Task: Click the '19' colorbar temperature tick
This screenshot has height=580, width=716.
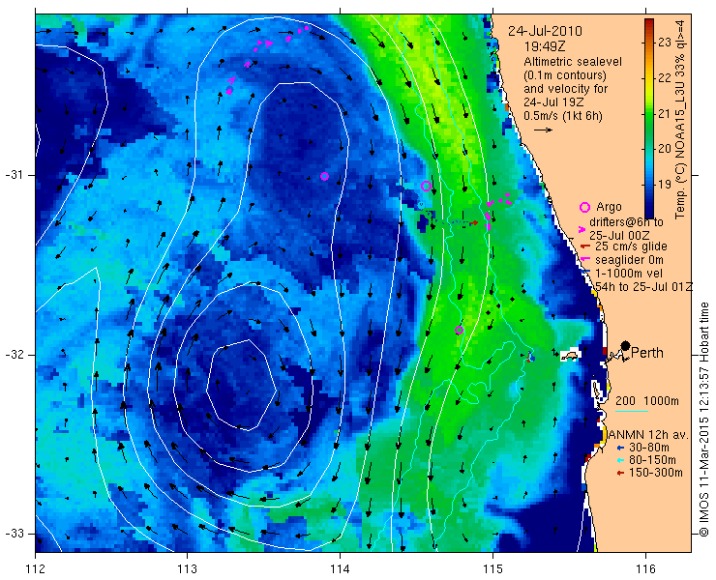Action: click(x=665, y=184)
